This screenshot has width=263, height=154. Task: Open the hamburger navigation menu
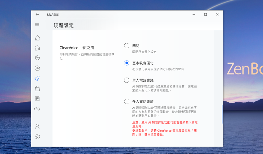(37, 25)
